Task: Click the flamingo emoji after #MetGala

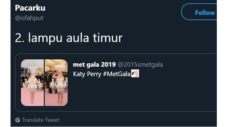Action: click(x=135, y=73)
